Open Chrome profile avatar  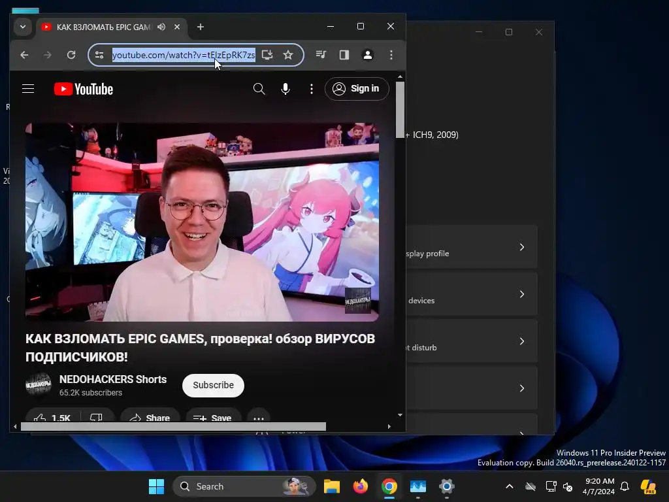[367, 55]
